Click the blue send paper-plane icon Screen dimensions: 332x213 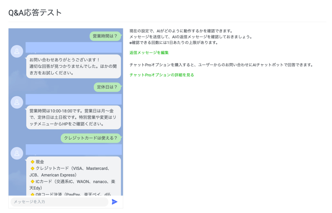click(x=114, y=202)
